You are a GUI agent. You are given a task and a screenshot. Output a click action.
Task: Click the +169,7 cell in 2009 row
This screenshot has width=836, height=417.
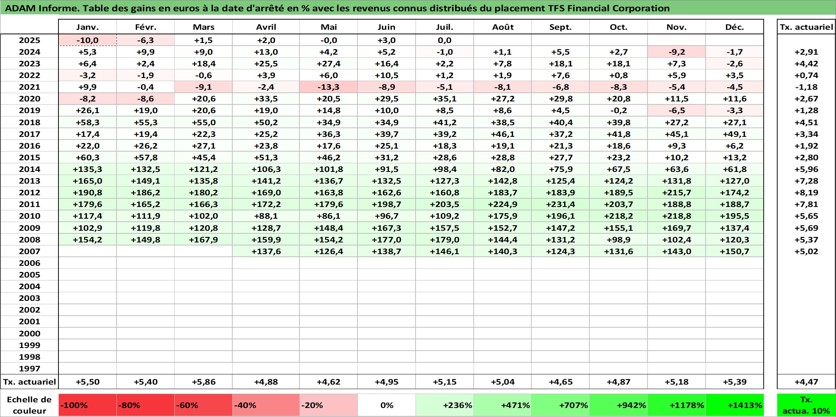(x=676, y=228)
